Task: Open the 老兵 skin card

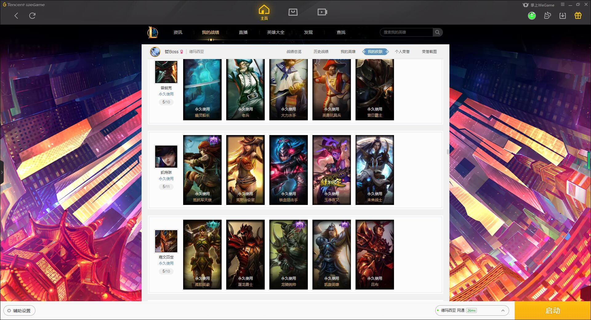Action: pyautogui.click(x=245, y=90)
